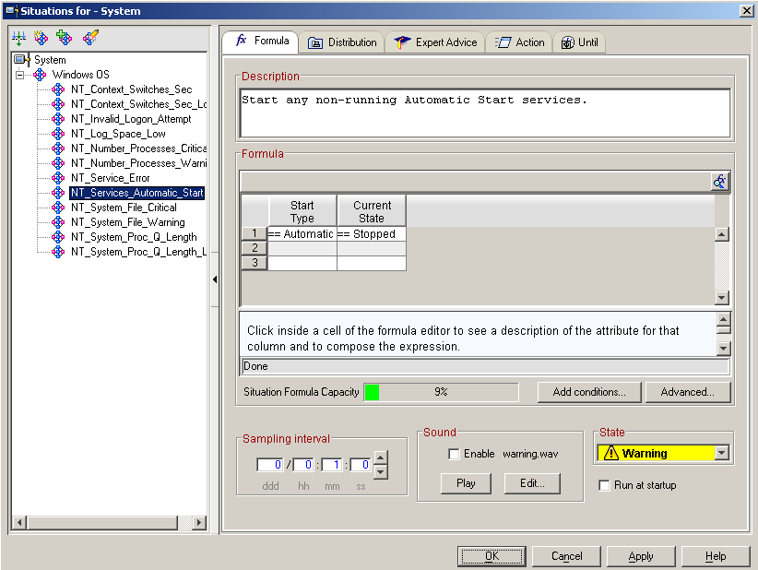758x570 pixels.
Task: Open the State severity dropdown
Action: point(721,453)
